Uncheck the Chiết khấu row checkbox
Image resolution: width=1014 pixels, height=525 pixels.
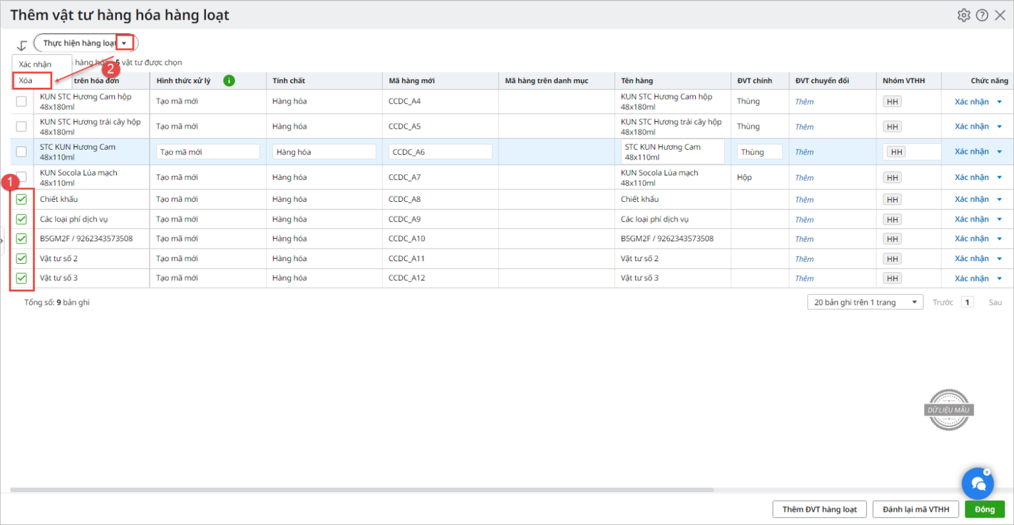tap(22, 199)
